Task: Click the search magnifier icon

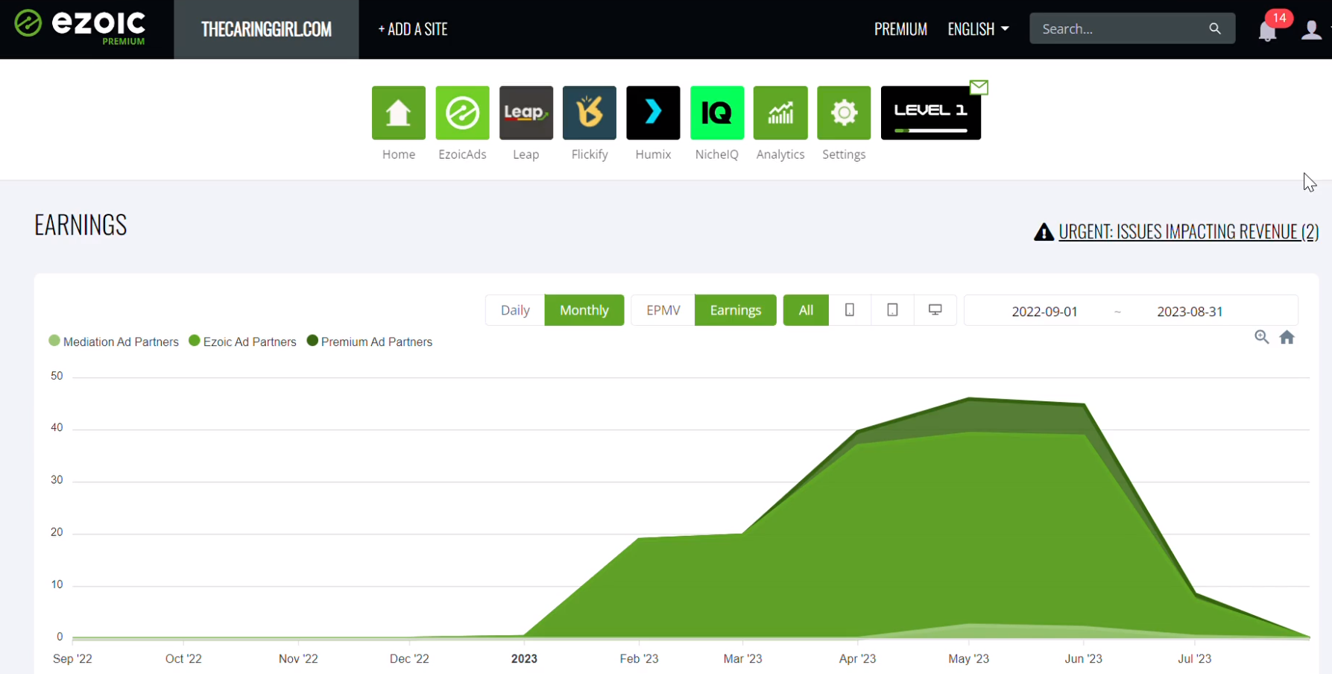Action: tap(1215, 28)
